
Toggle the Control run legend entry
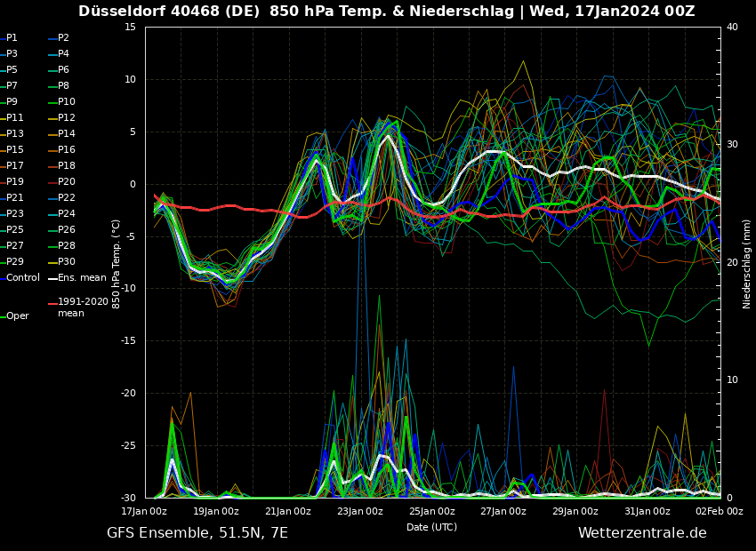coord(22,278)
